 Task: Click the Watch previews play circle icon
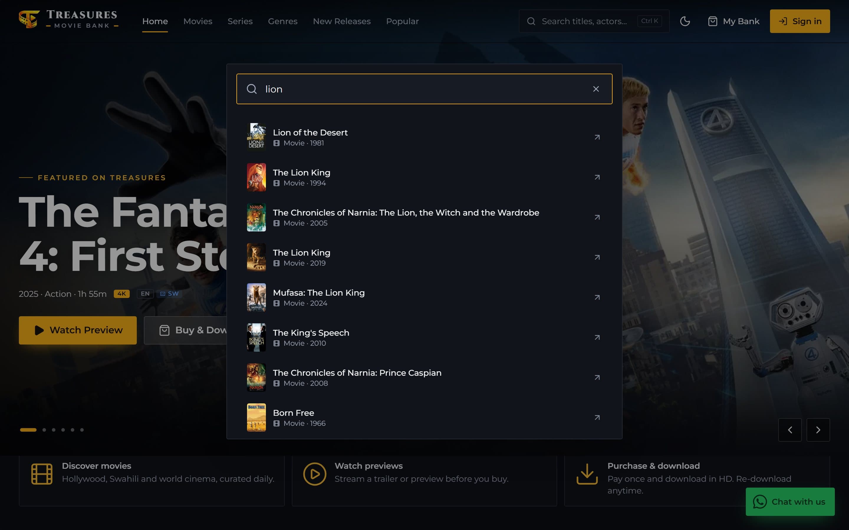click(315, 474)
